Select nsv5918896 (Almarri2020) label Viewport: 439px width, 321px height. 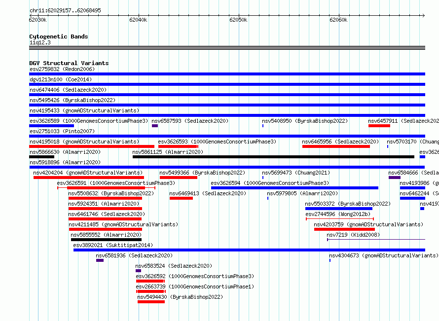click(65, 162)
